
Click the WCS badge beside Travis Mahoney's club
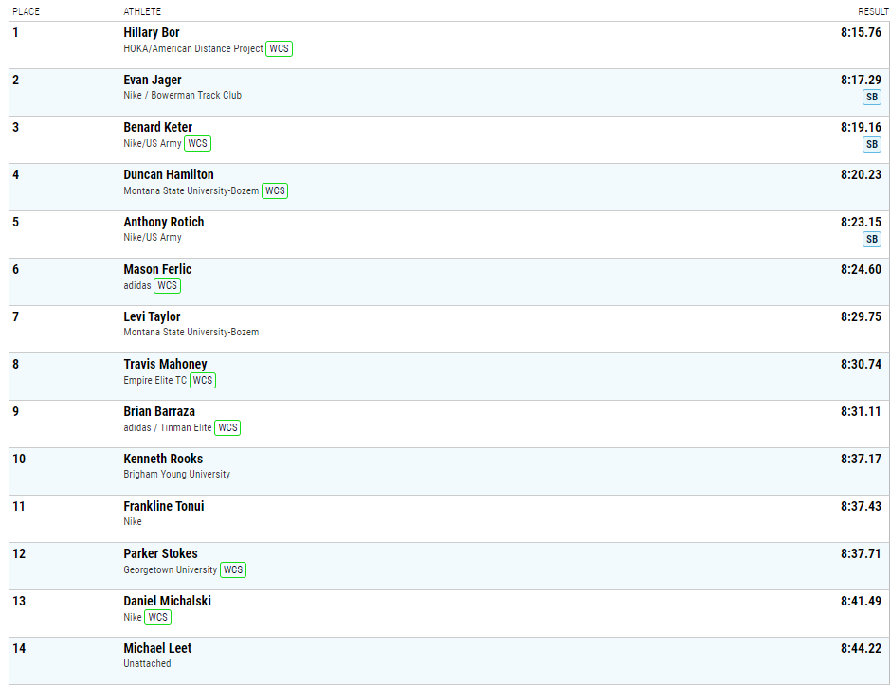203,380
